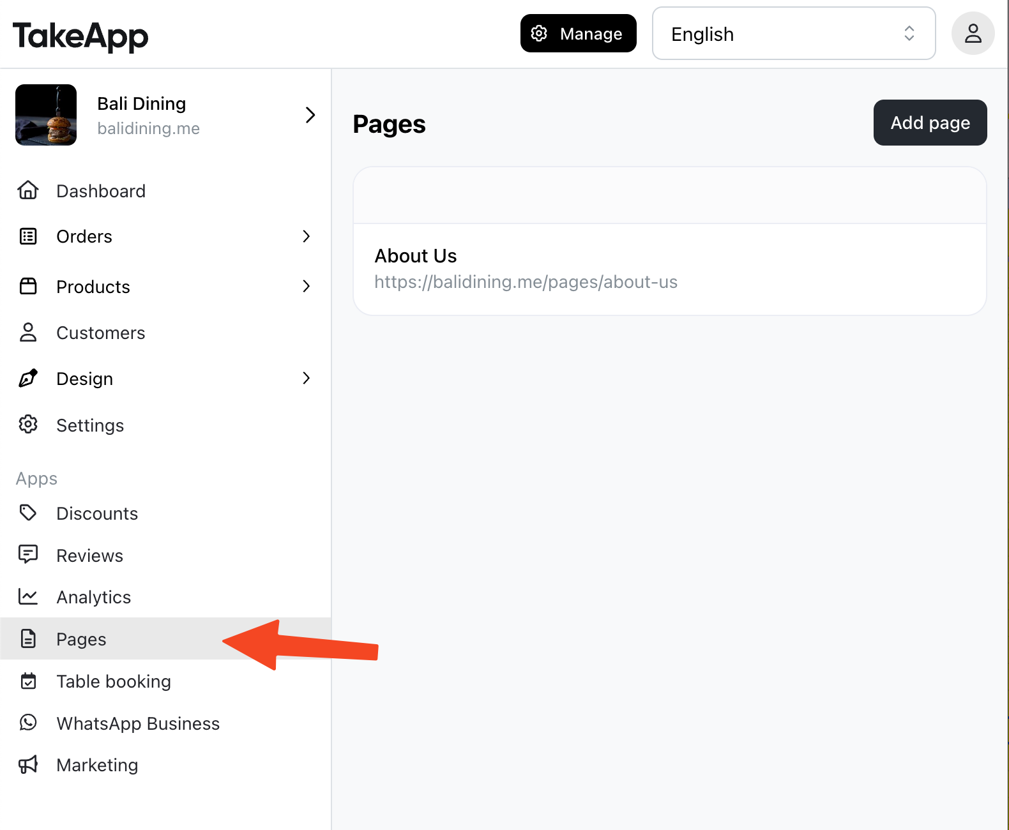Expand the Products submenu chevron

[x=307, y=286]
